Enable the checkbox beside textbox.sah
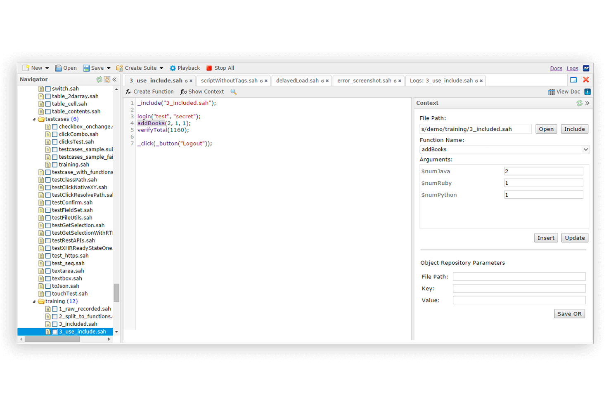 pos(48,278)
